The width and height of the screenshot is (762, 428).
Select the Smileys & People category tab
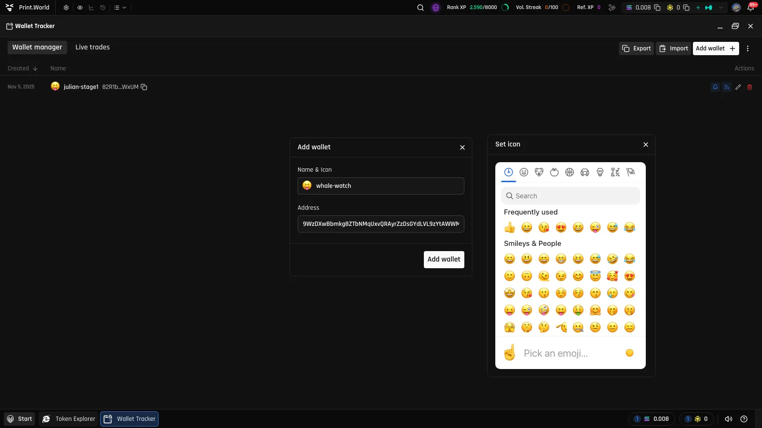[524, 172]
